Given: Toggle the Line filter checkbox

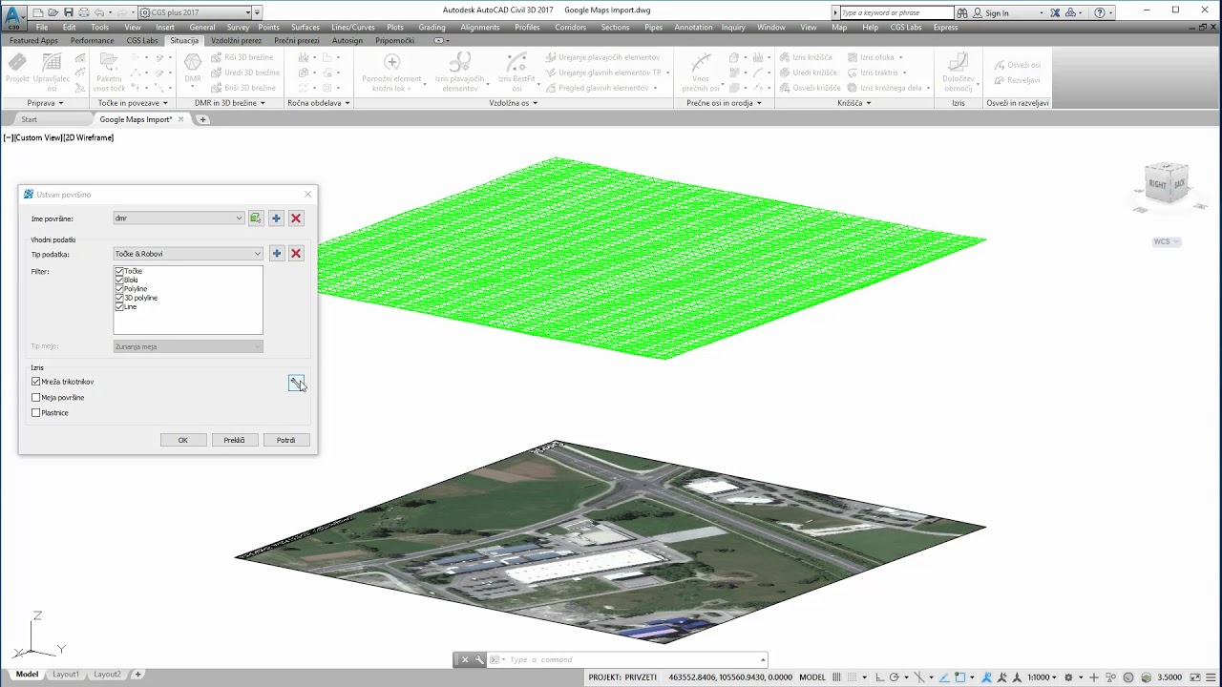Looking at the screenshot, I should (119, 306).
